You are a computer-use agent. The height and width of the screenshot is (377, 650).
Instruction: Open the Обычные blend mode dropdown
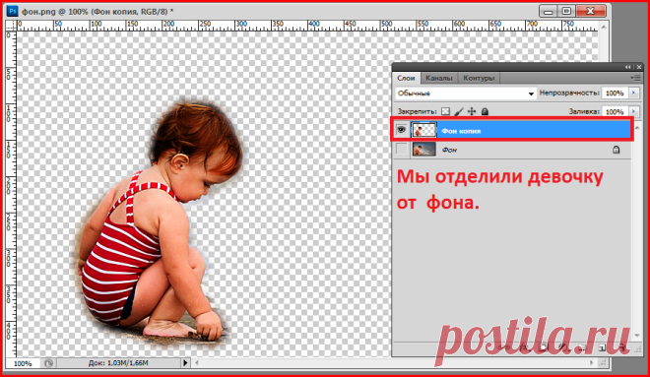(466, 94)
